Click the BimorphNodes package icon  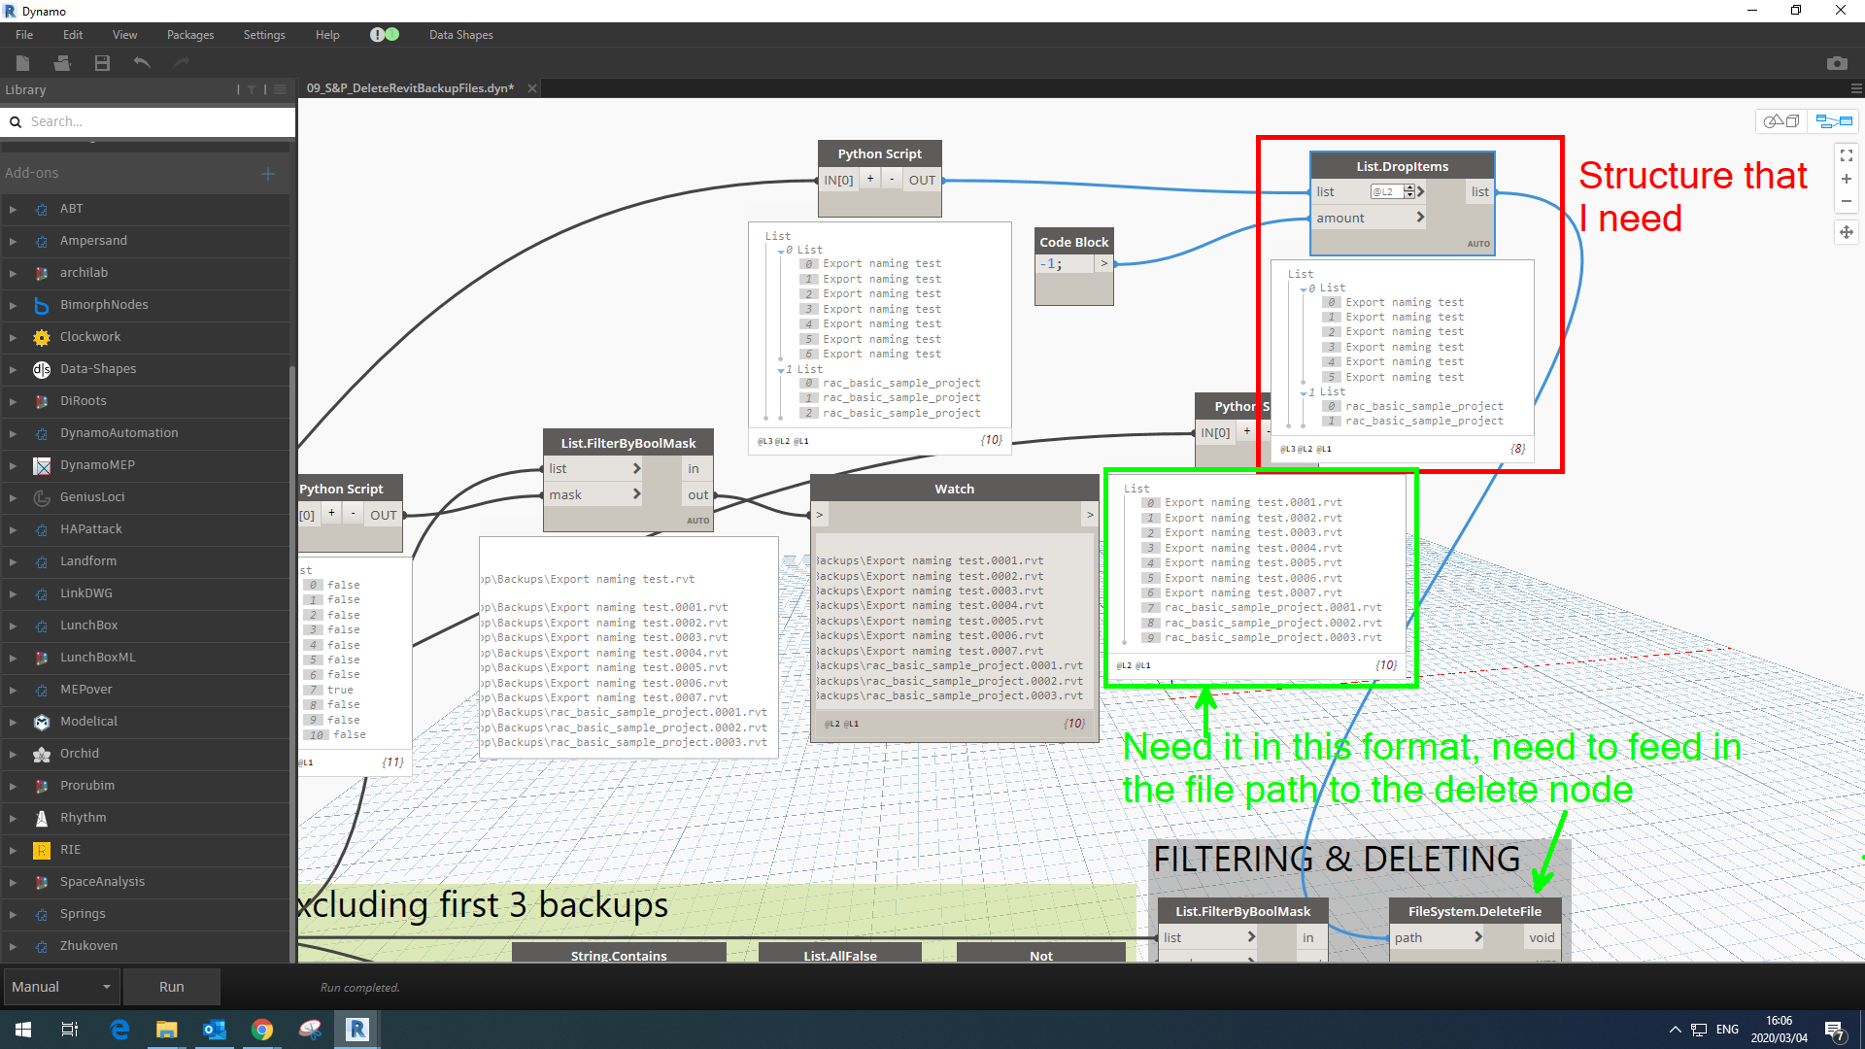[42, 305]
